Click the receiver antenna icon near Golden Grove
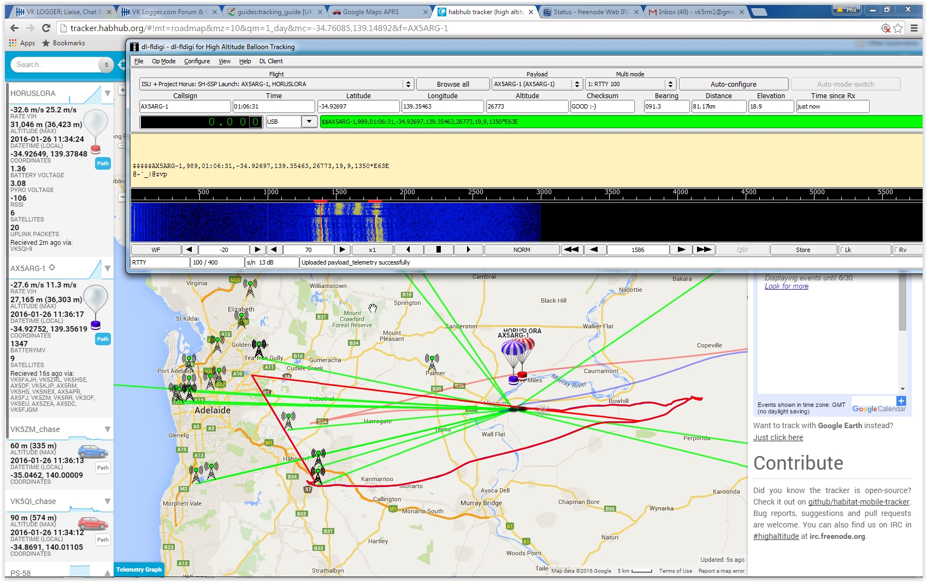 pos(259,347)
